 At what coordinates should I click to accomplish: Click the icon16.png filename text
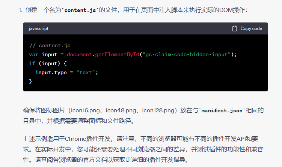point(85,110)
